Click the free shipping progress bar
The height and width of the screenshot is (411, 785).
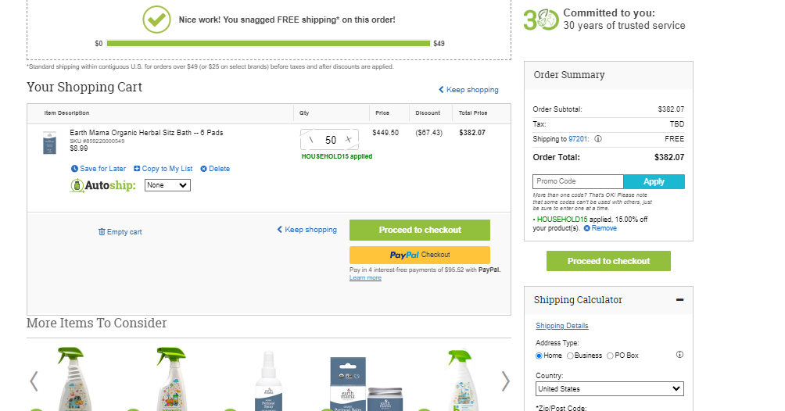[268, 44]
